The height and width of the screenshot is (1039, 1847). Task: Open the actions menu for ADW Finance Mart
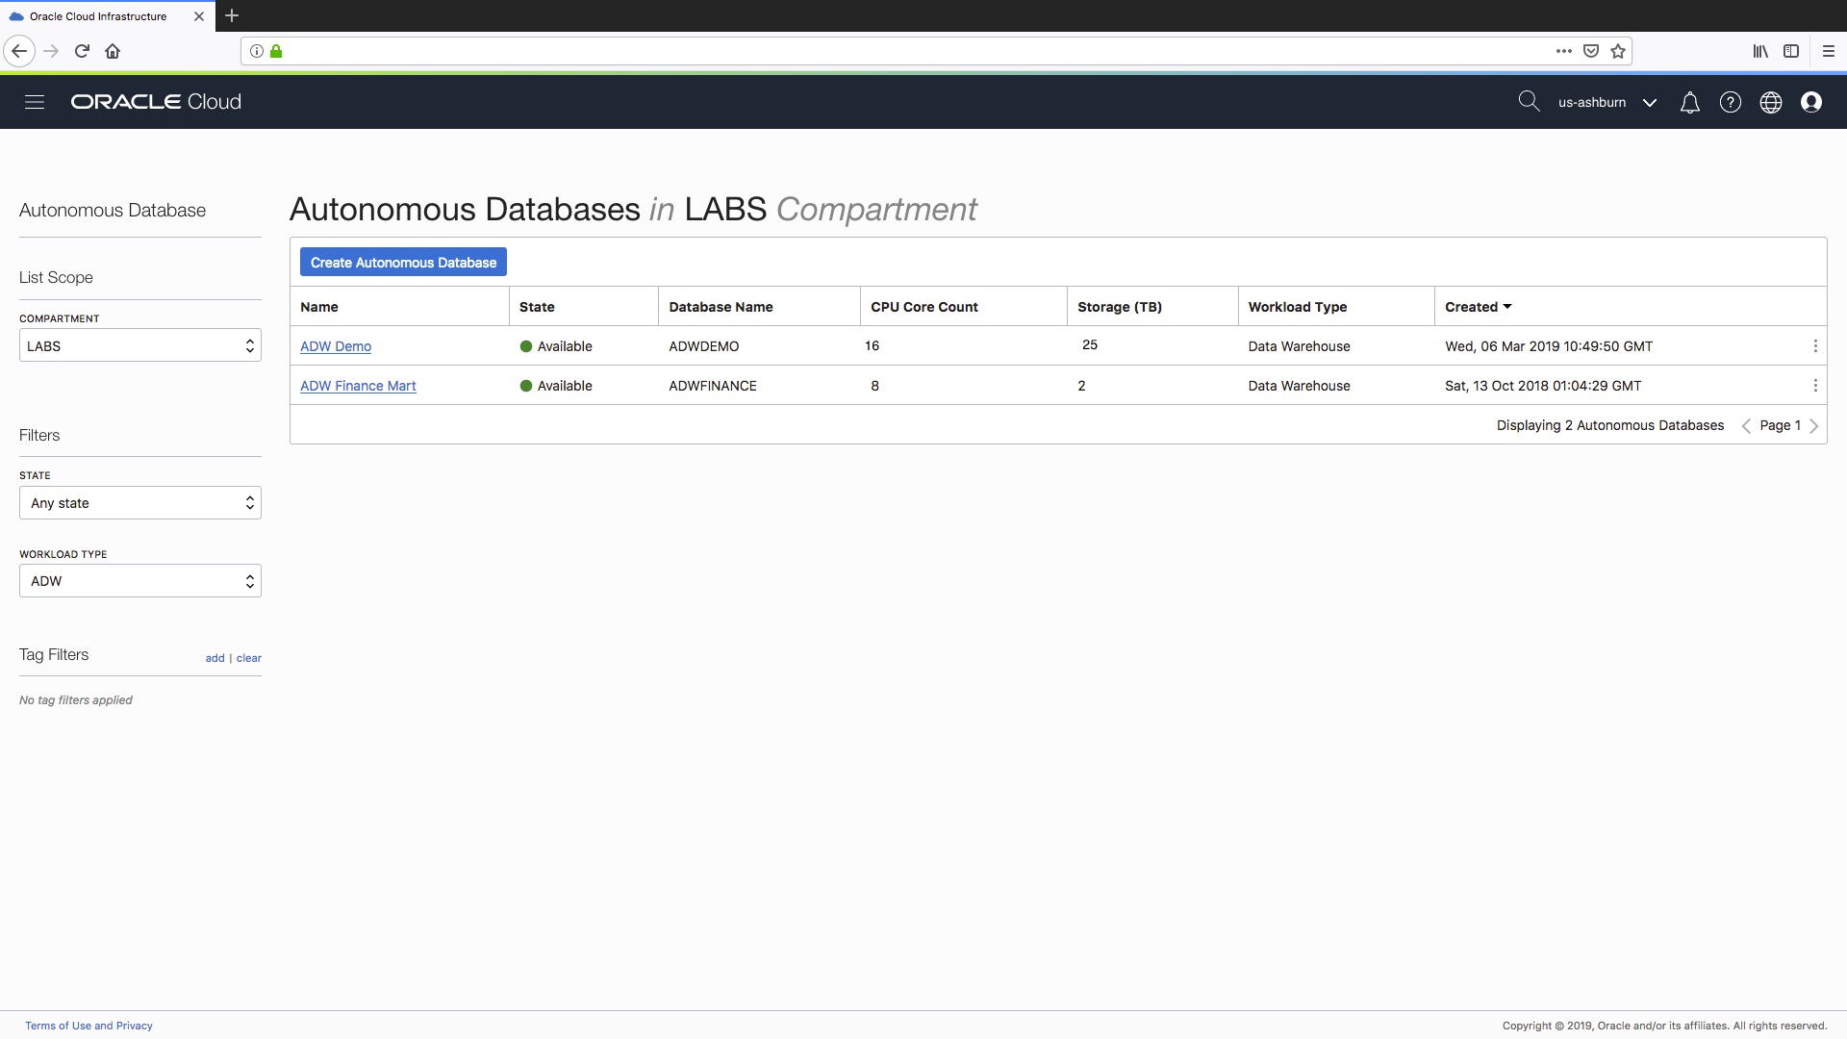coord(1816,385)
